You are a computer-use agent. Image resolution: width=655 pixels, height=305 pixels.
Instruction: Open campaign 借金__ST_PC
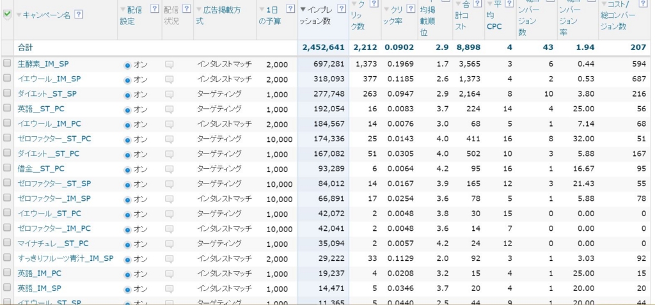pos(41,169)
